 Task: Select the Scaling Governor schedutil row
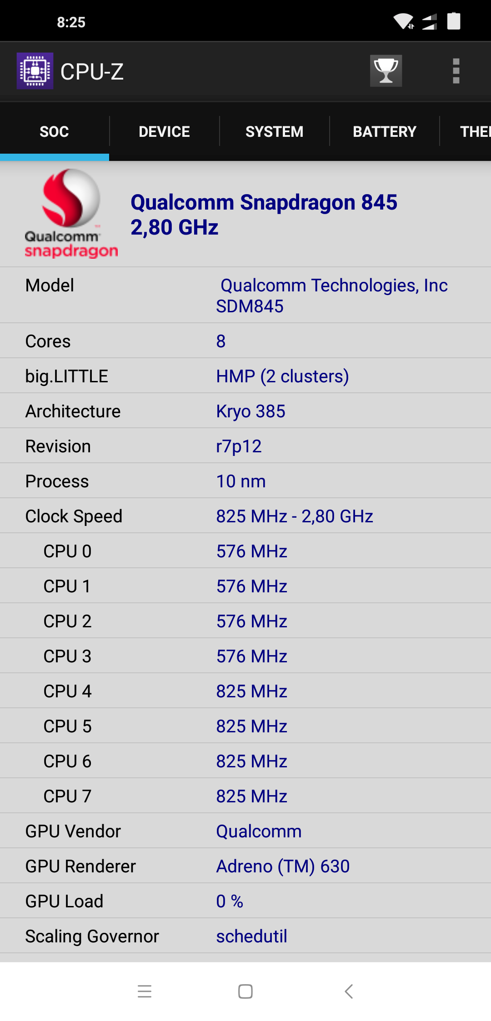coord(245,936)
